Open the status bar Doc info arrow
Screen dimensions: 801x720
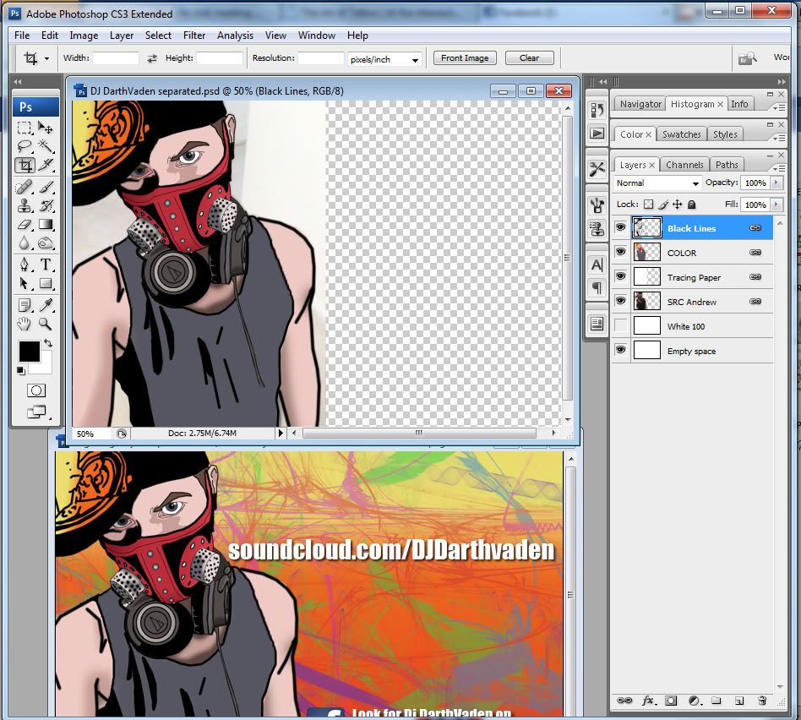[x=280, y=433]
